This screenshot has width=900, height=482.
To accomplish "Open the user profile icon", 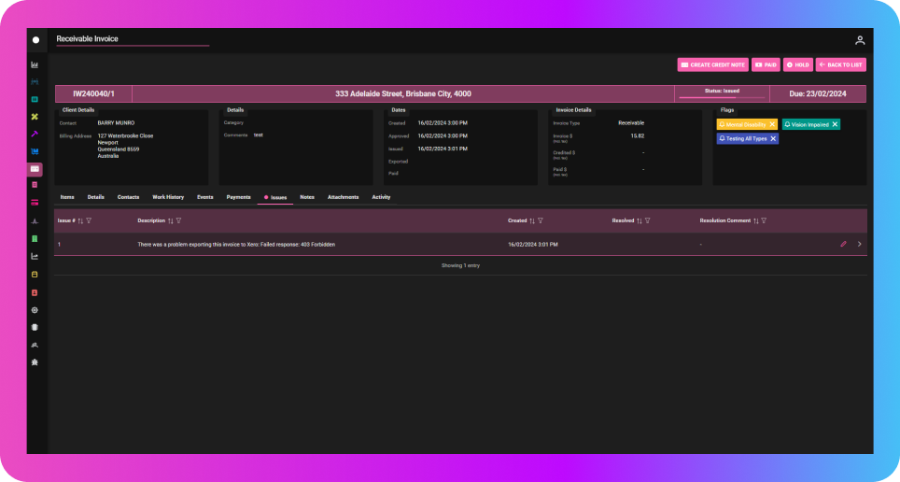I will pyautogui.click(x=859, y=40).
